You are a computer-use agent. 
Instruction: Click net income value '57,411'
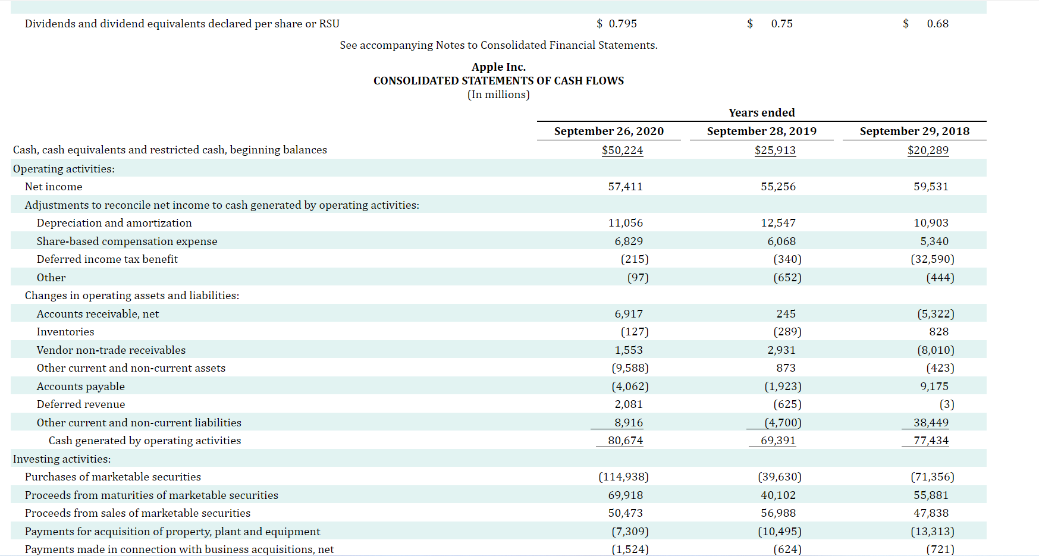pyautogui.click(x=625, y=187)
